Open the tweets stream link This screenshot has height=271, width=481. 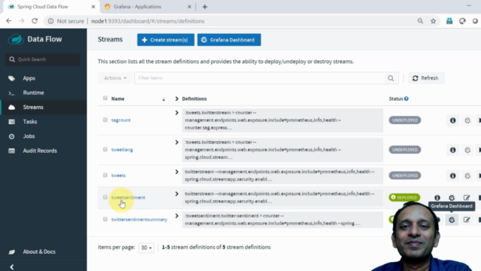point(119,175)
